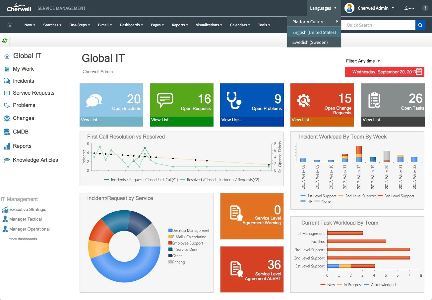
Task: Select Swedish (Sweden) language
Action: [x=314, y=42]
